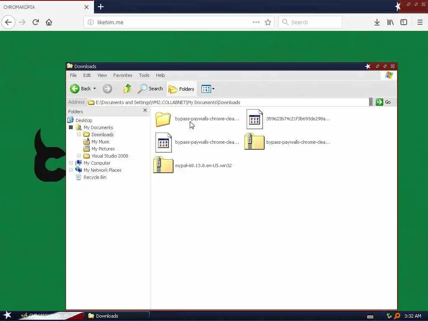Click the Downloads window star button
This screenshot has height=321, width=428.
pos(368,66)
